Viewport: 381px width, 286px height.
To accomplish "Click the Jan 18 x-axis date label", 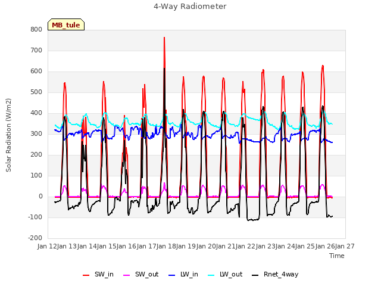I will 166,247.
